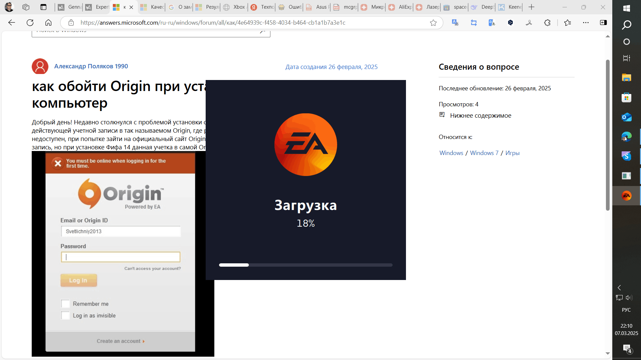The width and height of the screenshot is (641, 360).
Task: Open Task View on taskbar
Action: (x=627, y=58)
